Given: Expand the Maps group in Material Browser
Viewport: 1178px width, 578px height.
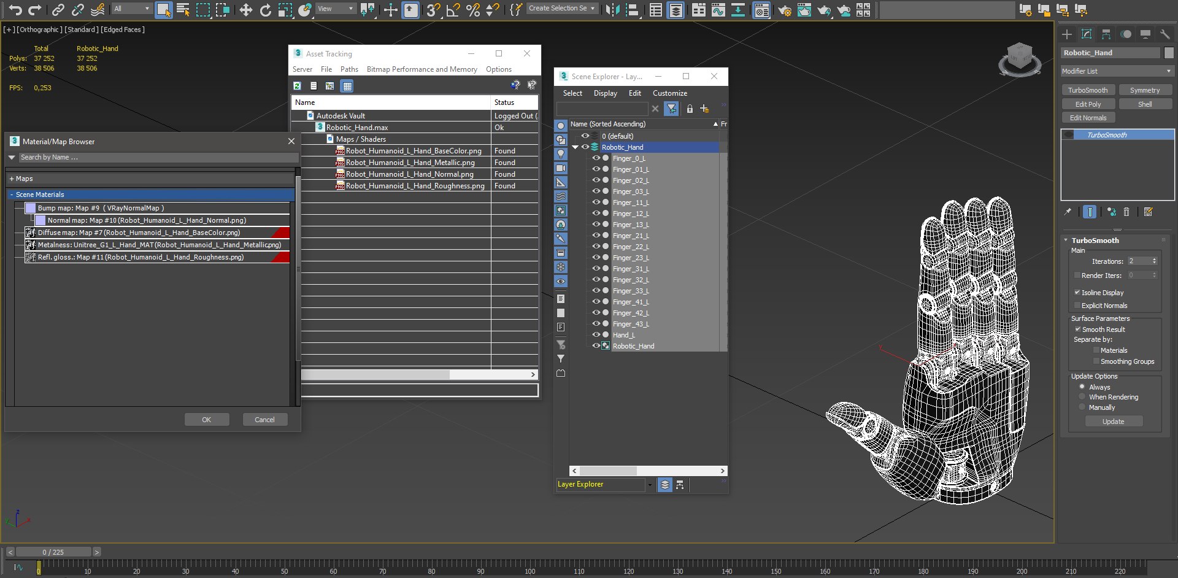Looking at the screenshot, I should [12, 179].
